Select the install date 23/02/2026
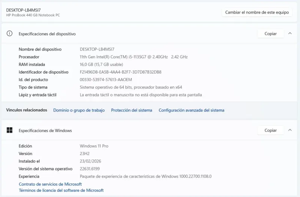The width and height of the screenshot is (300, 197). (90, 161)
